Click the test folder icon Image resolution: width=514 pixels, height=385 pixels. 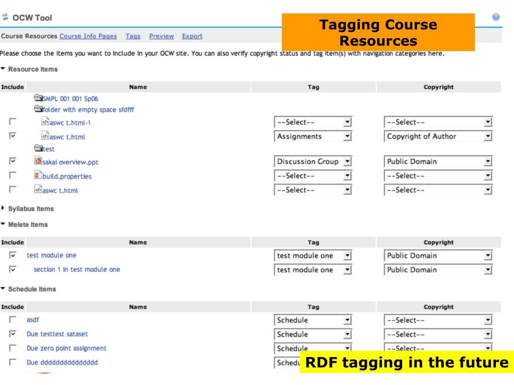point(38,148)
